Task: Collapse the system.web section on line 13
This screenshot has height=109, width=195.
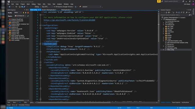Action: coord(41,44)
